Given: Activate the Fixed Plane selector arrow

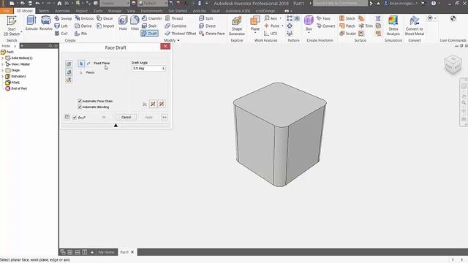Looking at the screenshot, I should pos(81,64).
